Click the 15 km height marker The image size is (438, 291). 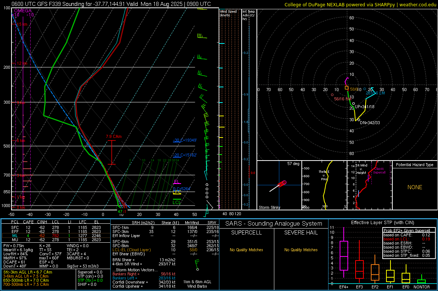tap(22, 25)
